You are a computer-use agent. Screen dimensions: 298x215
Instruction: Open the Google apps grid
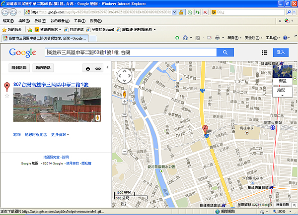coord(264,53)
